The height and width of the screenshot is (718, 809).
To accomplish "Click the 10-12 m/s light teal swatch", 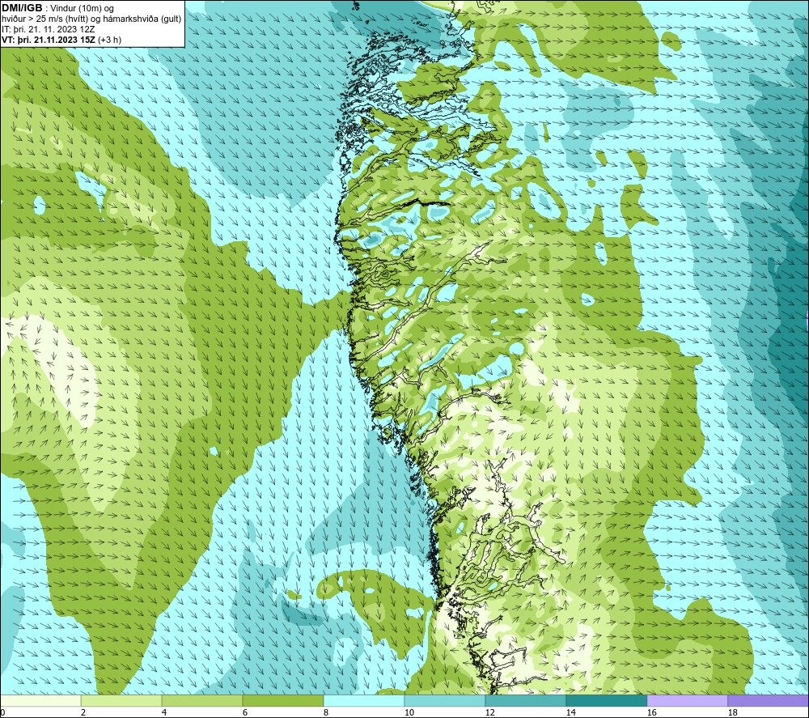I will [x=445, y=700].
